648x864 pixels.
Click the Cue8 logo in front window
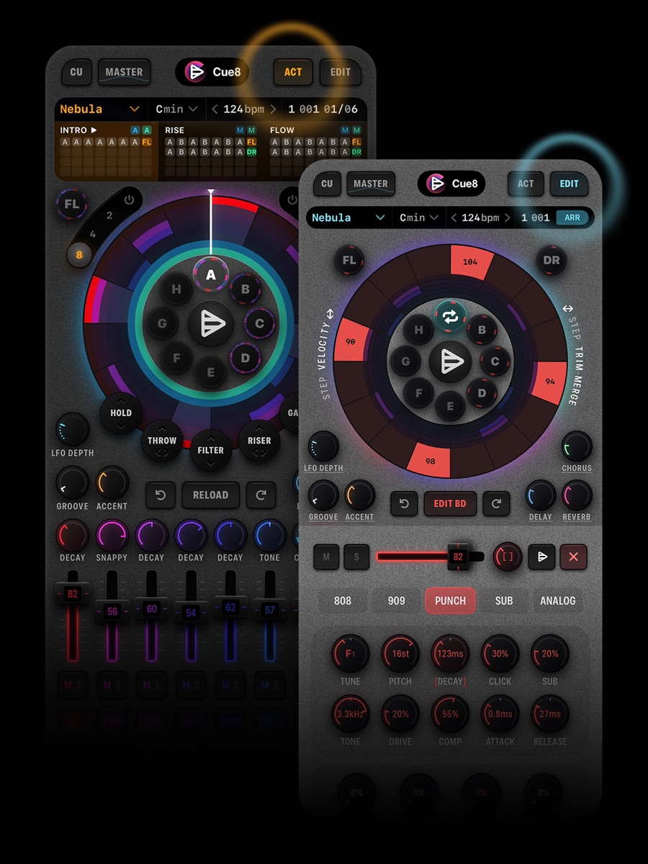click(451, 184)
